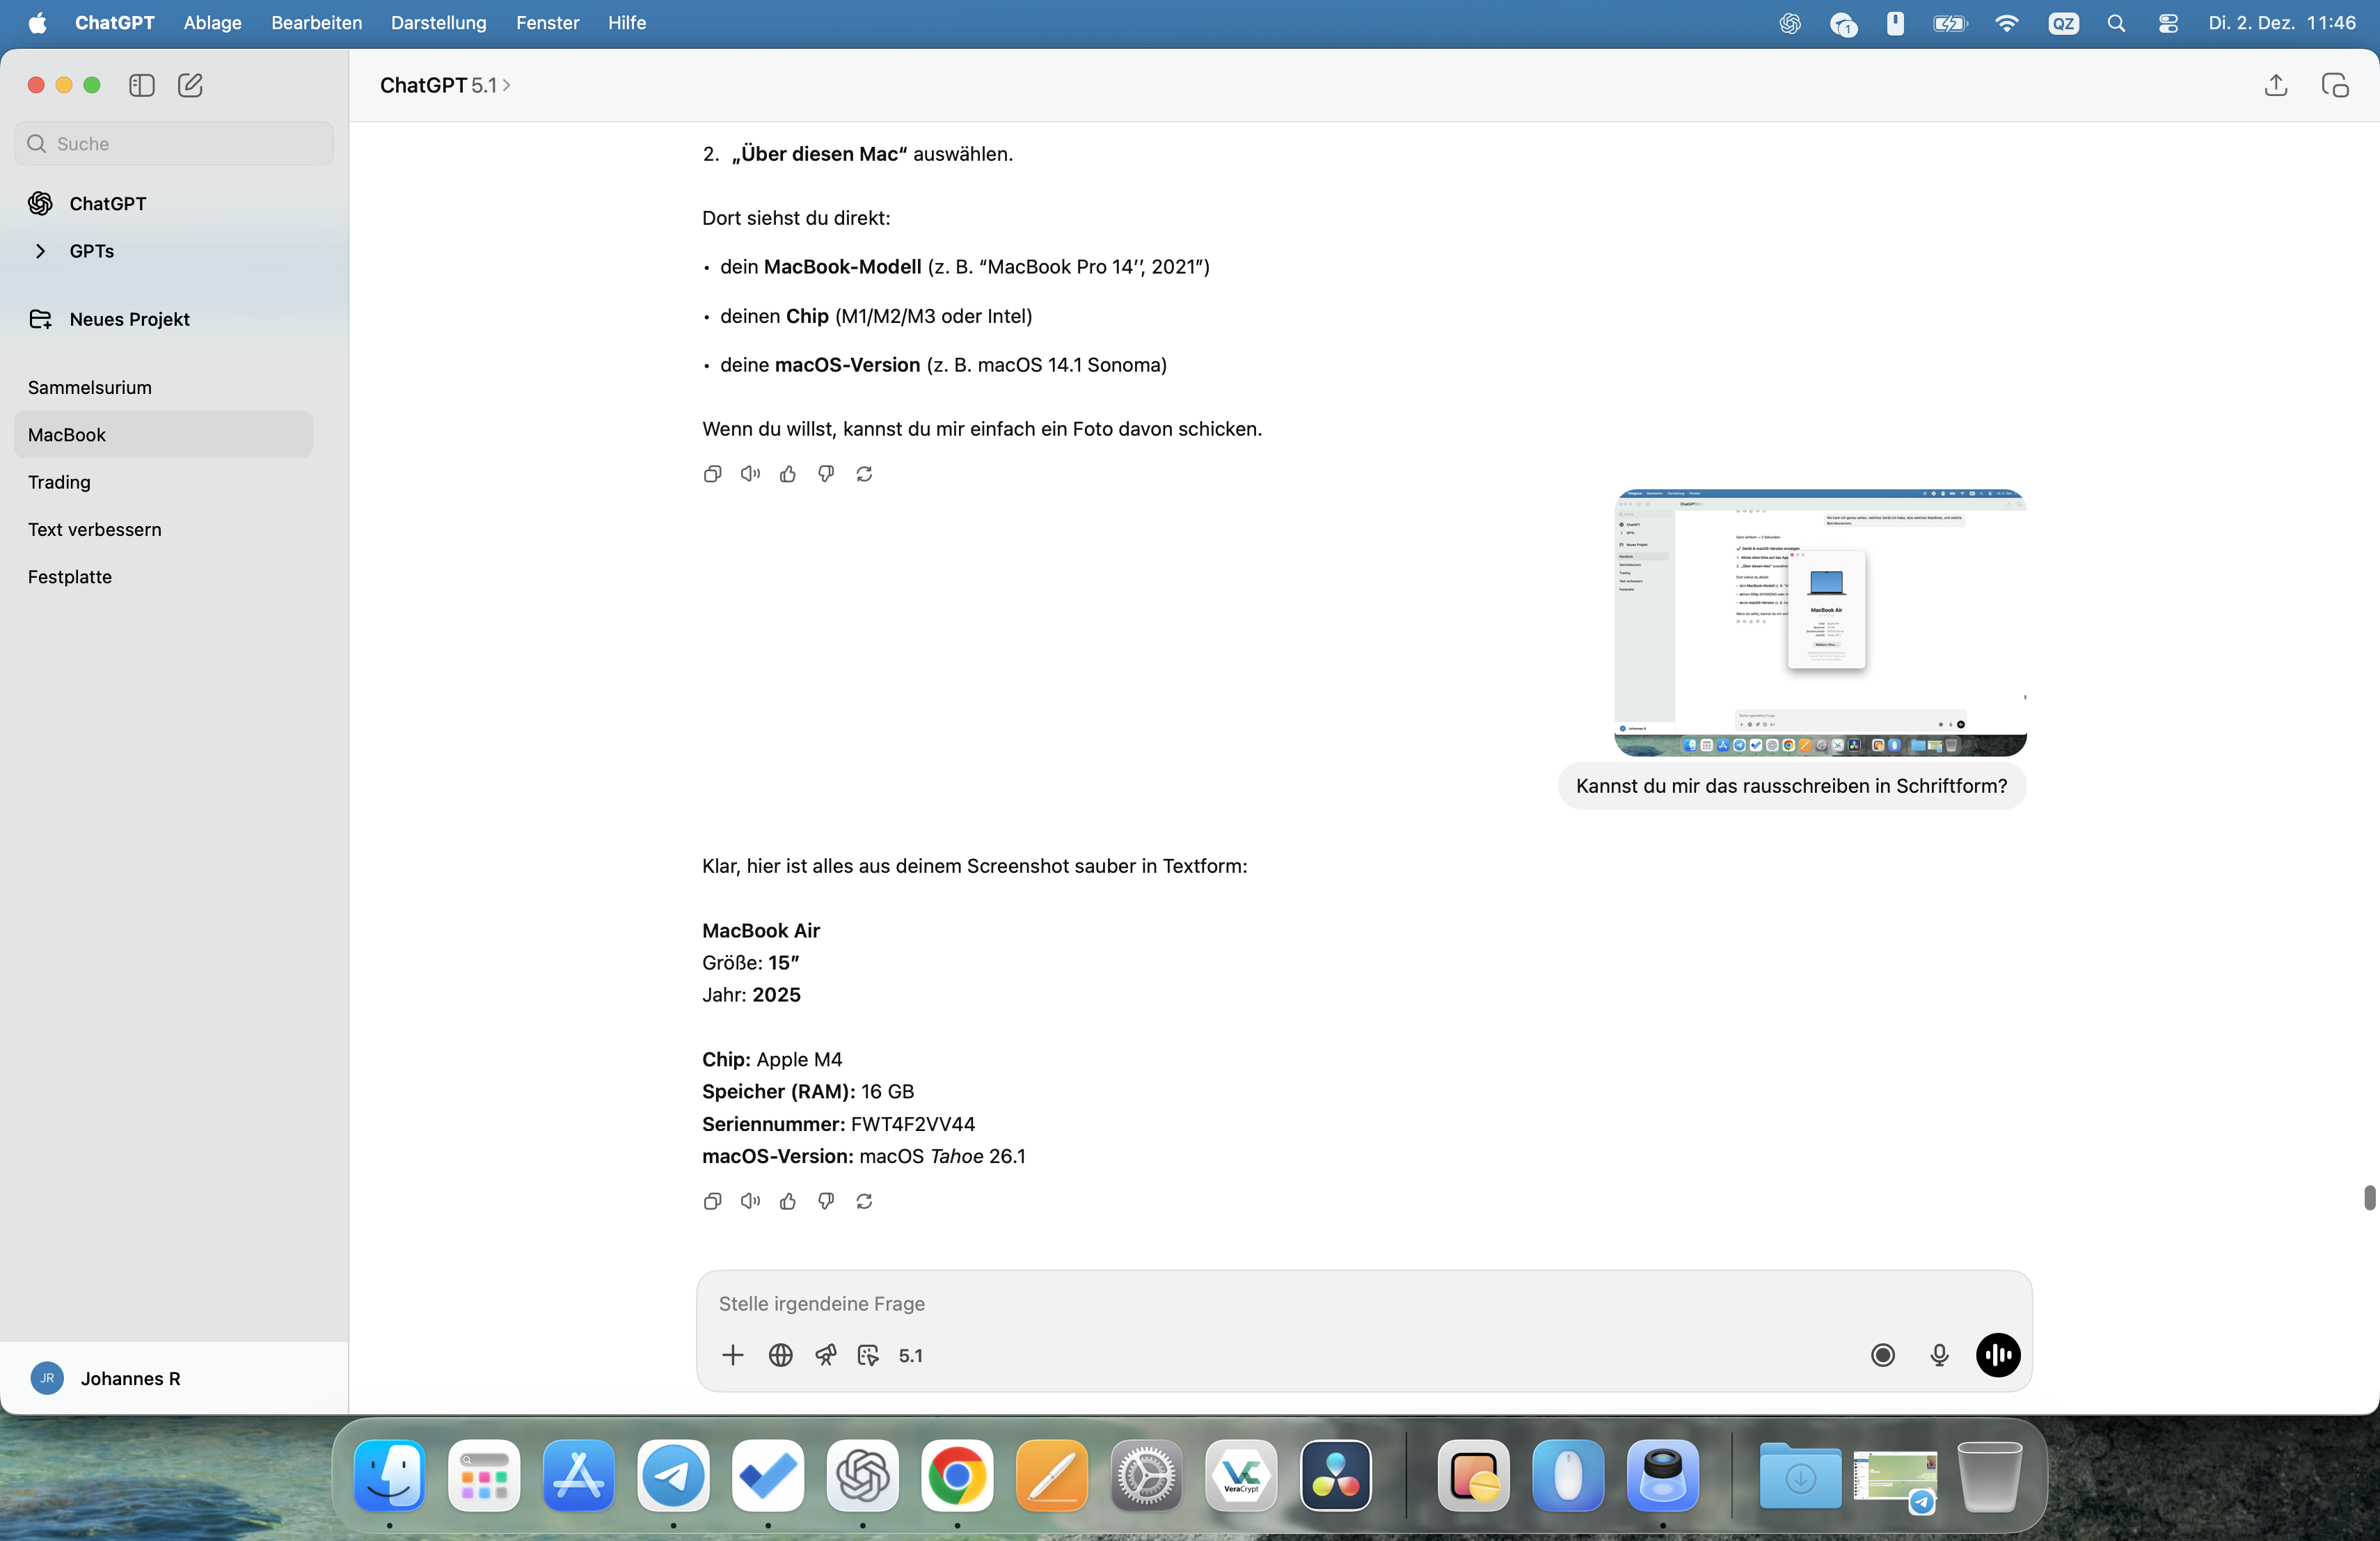Click the microphone dictation icon
This screenshot has height=1541, width=2380.
tap(1939, 1355)
